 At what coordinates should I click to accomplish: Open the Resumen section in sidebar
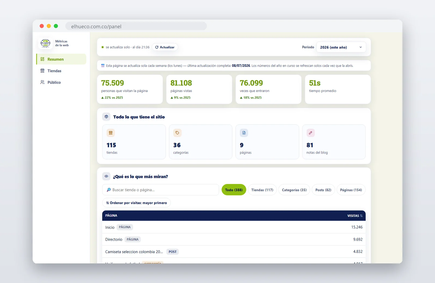[61, 59]
